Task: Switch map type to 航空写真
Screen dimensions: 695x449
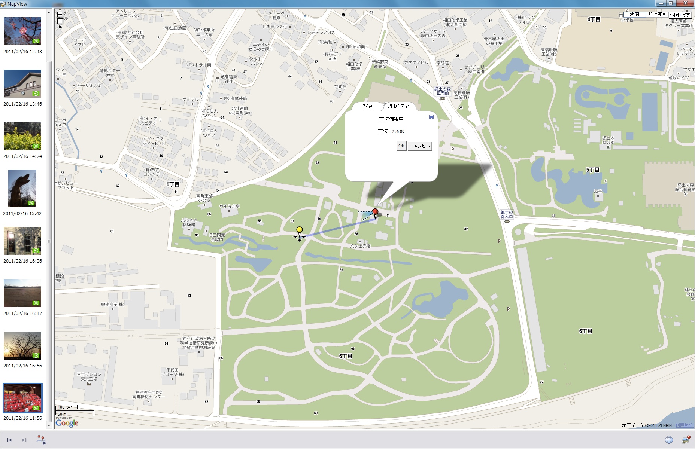Action: [x=657, y=15]
